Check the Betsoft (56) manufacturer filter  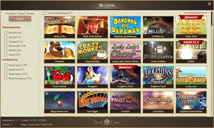6,33
